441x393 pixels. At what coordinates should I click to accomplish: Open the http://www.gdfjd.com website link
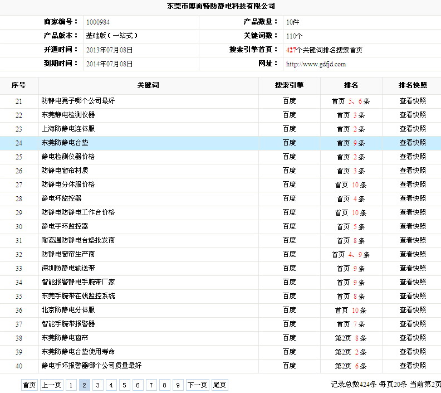[x=316, y=64]
